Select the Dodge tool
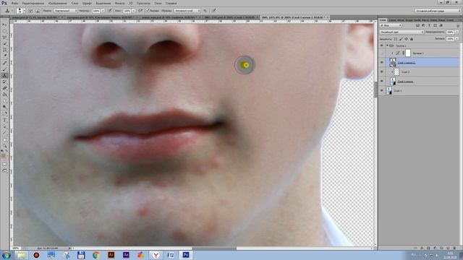 coord(5,107)
